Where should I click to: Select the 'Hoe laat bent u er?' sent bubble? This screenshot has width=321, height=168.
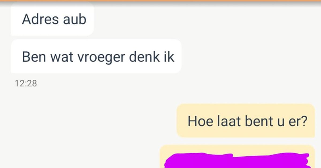click(x=246, y=121)
